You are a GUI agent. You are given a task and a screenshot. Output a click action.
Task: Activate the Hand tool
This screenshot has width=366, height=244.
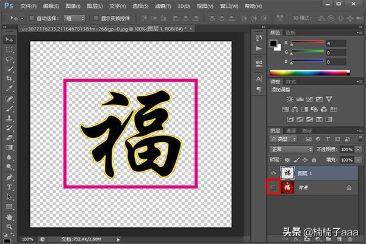tap(9, 217)
